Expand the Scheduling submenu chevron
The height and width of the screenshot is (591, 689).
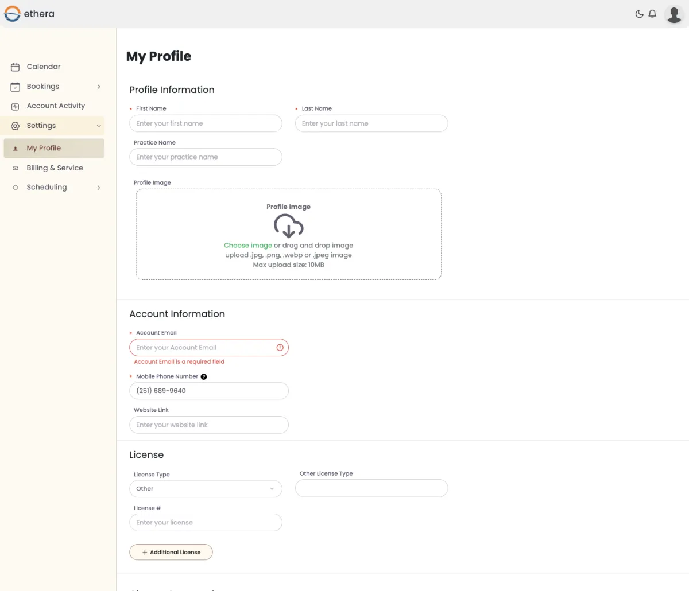(99, 188)
